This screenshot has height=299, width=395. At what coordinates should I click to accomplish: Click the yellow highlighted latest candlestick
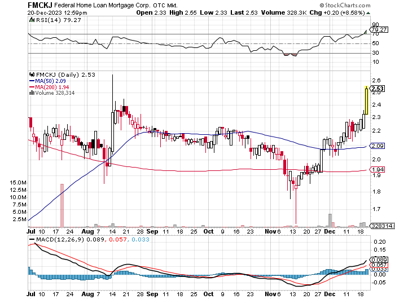click(367, 101)
